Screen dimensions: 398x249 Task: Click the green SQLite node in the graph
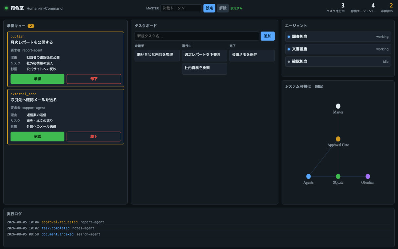tap(338, 176)
